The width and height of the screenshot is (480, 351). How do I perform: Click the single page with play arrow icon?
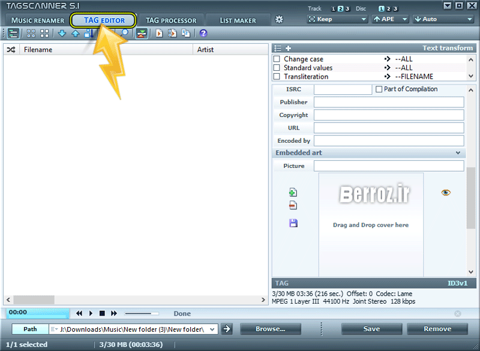[x=159, y=34]
